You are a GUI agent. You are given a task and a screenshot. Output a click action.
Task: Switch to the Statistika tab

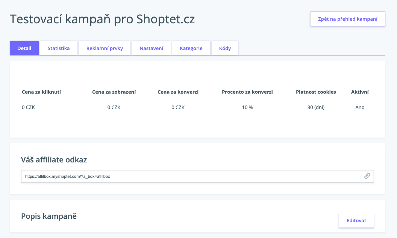pos(59,48)
